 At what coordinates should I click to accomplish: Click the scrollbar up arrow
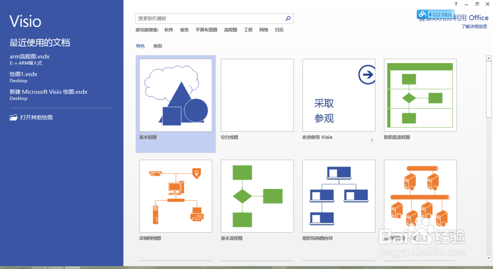click(x=489, y=58)
